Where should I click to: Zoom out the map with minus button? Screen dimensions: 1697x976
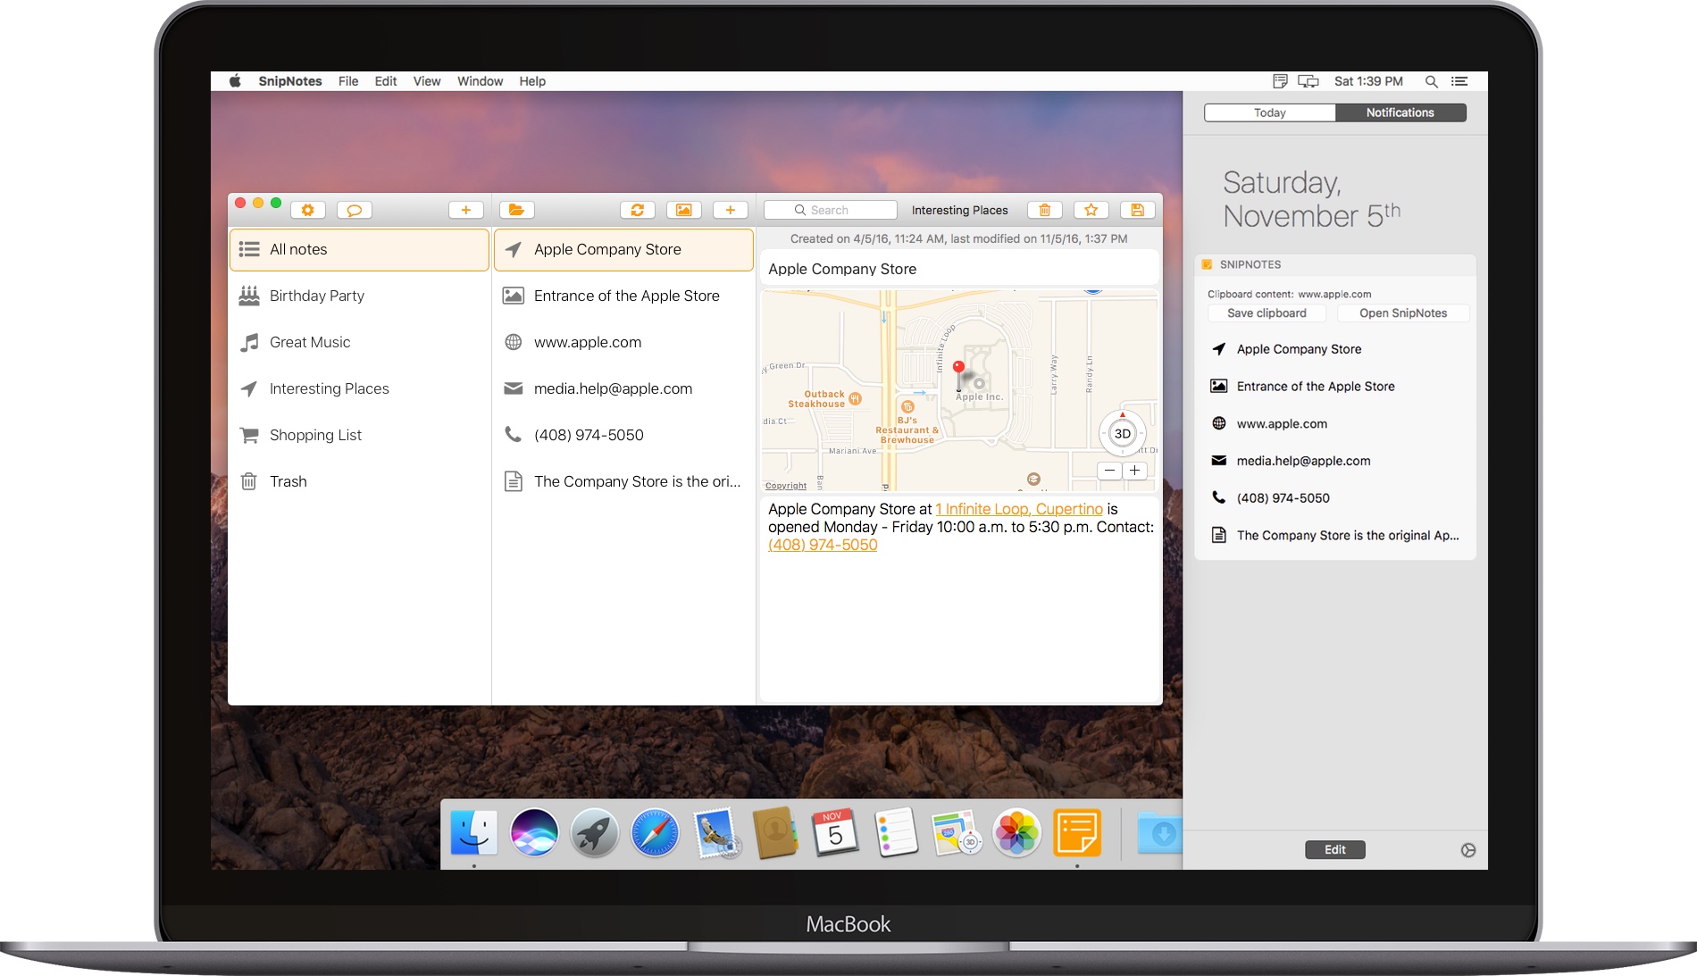pos(1109,471)
